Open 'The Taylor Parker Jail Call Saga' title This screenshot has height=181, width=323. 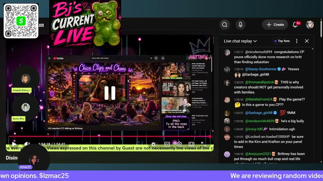200,84
